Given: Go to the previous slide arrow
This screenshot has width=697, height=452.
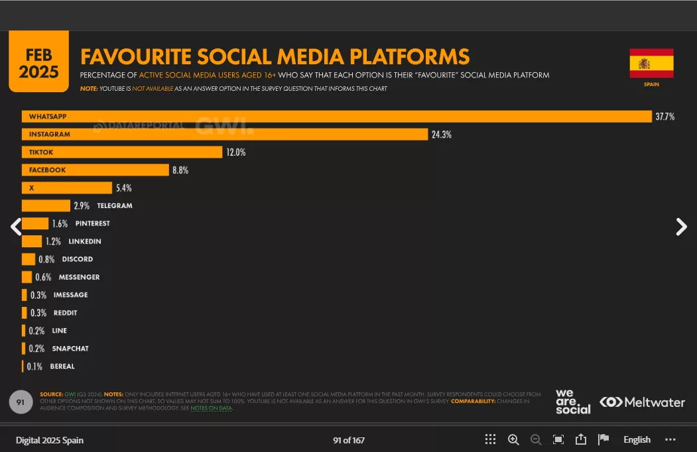Looking at the screenshot, I should (16, 227).
